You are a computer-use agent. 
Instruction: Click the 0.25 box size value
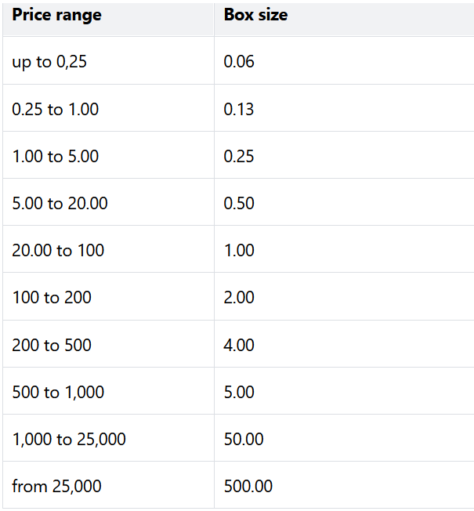pyautogui.click(x=239, y=156)
